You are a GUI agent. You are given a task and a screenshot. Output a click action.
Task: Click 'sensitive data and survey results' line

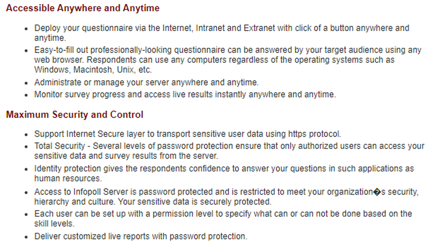coord(126,156)
